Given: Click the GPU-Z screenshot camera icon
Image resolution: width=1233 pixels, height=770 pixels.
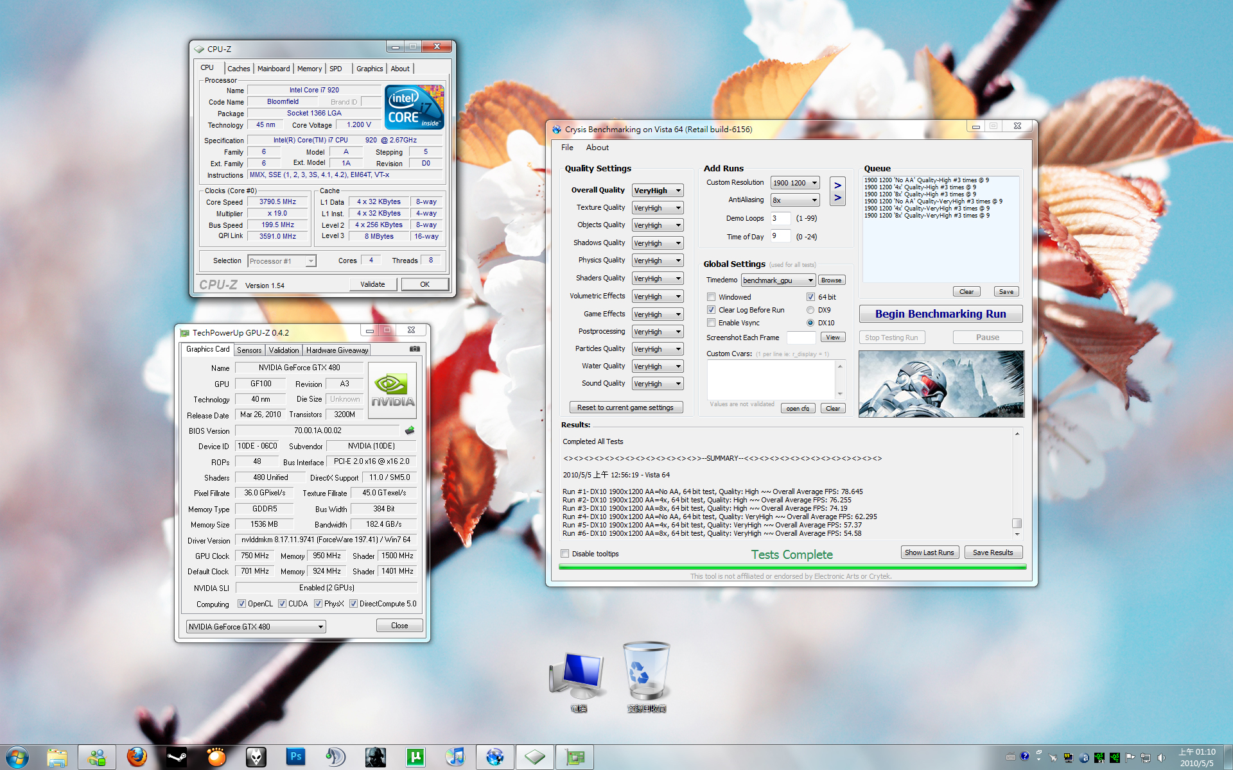Looking at the screenshot, I should pyautogui.click(x=415, y=349).
